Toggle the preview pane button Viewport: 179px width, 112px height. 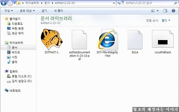click(165, 11)
